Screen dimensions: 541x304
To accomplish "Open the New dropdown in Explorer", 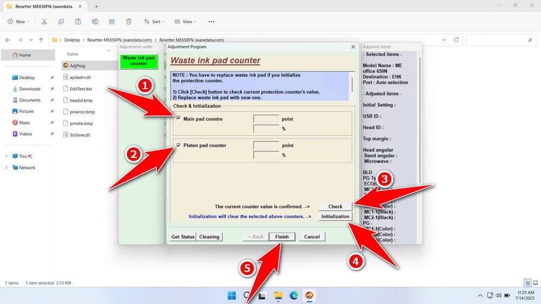I will (x=18, y=22).
